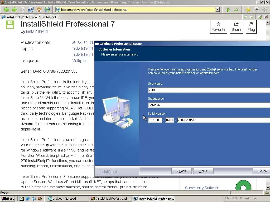Click the second serial number box 0700
The image size is (270, 202).
pos(170,120)
